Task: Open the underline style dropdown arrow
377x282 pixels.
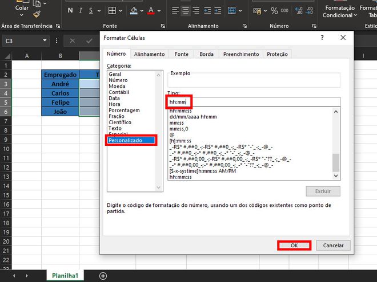Action: tap(99, 11)
